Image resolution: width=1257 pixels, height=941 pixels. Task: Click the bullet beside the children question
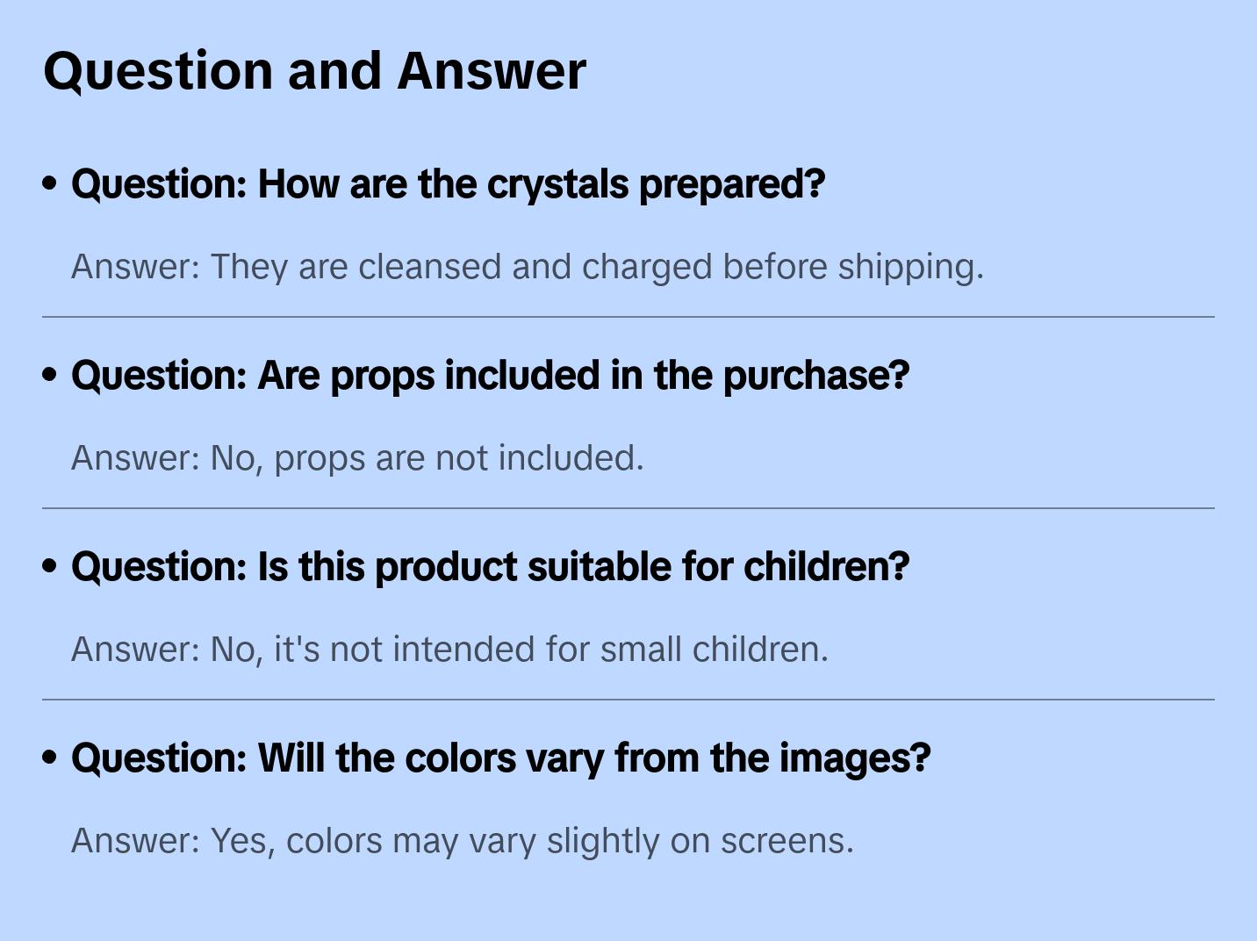tap(50, 566)
